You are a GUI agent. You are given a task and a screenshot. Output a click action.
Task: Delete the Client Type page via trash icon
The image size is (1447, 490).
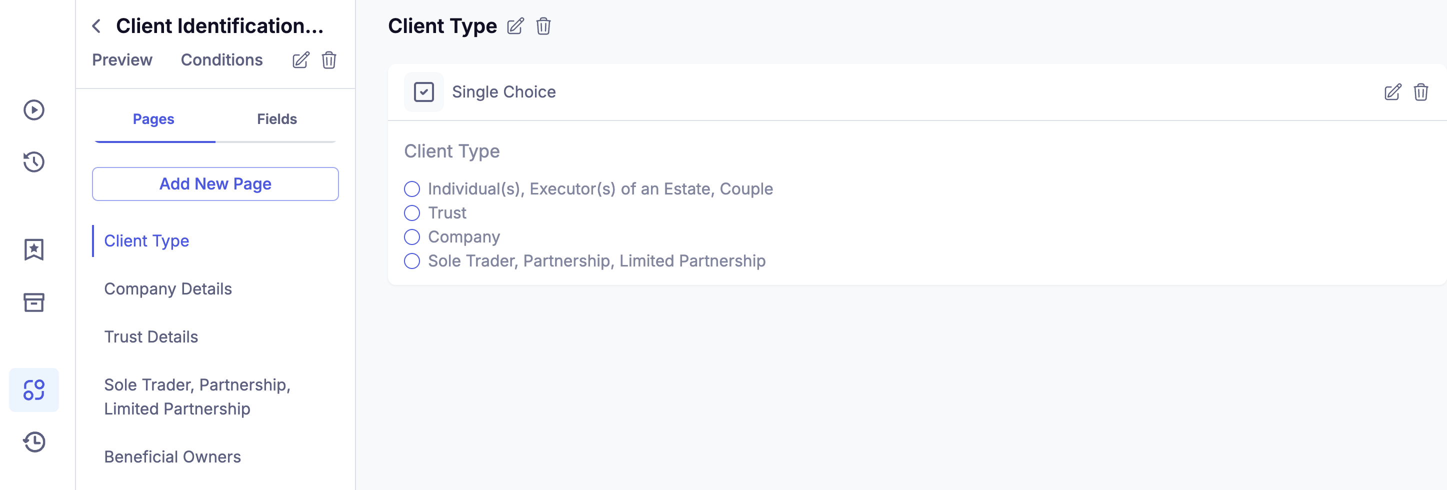pyautogui.click(x=543, y=26)
